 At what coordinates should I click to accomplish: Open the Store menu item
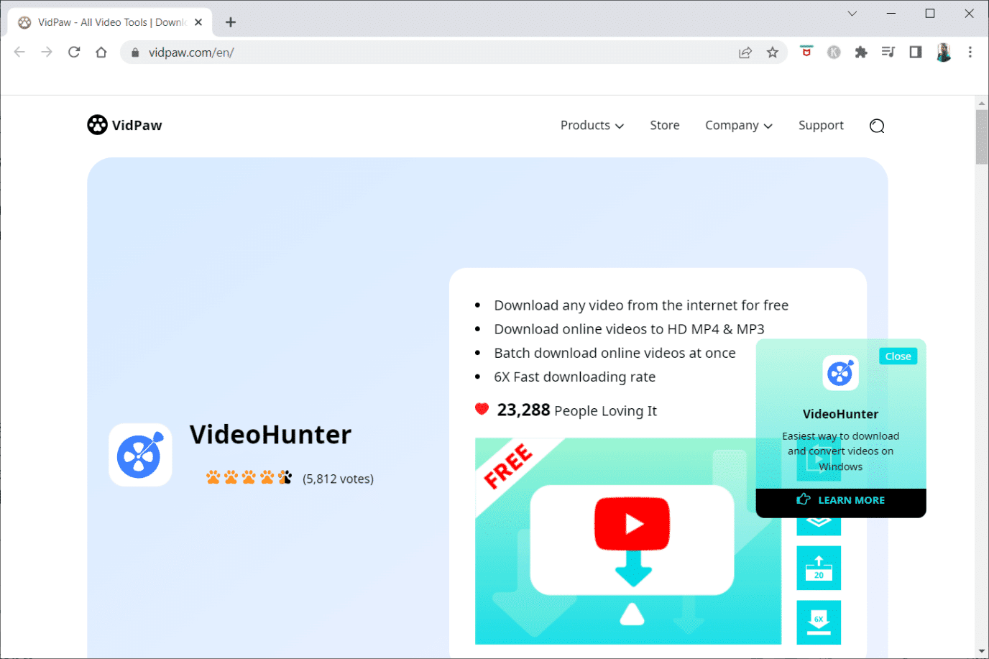665,125
